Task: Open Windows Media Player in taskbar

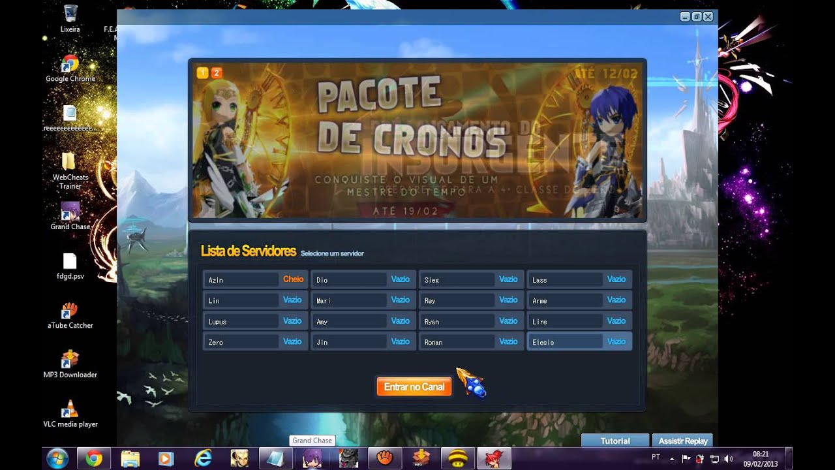Action: [166, 459]
